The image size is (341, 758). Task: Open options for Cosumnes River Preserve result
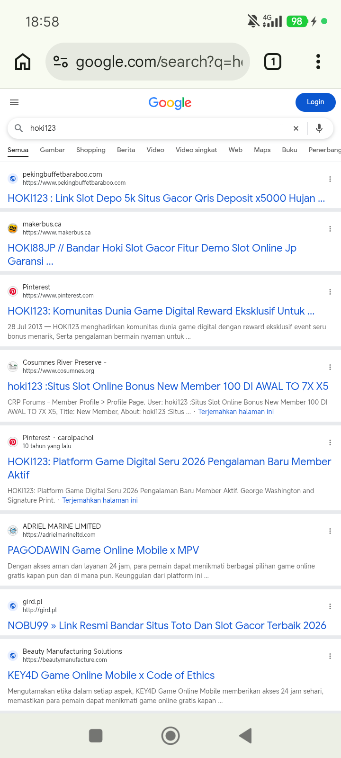pyautogui.click(x=330, y=367)
